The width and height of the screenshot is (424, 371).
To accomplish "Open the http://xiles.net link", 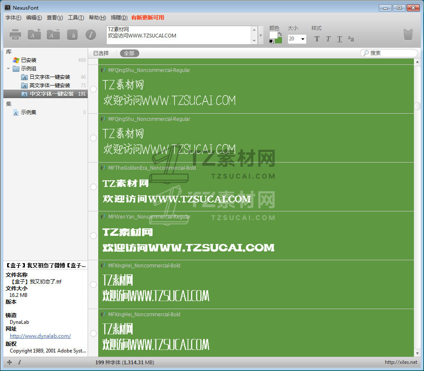I will pos(401,362).
